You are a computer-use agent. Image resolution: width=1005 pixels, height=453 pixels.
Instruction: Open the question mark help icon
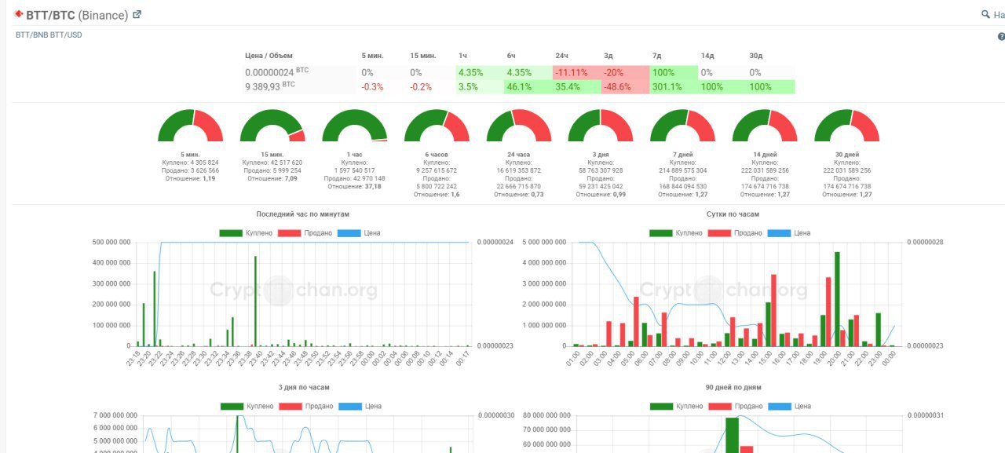pos(1001,37)
